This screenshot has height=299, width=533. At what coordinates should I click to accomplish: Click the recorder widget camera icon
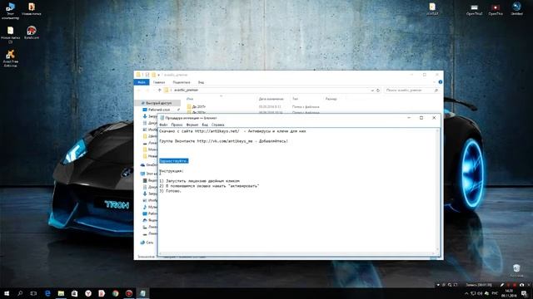click(521, 285)
